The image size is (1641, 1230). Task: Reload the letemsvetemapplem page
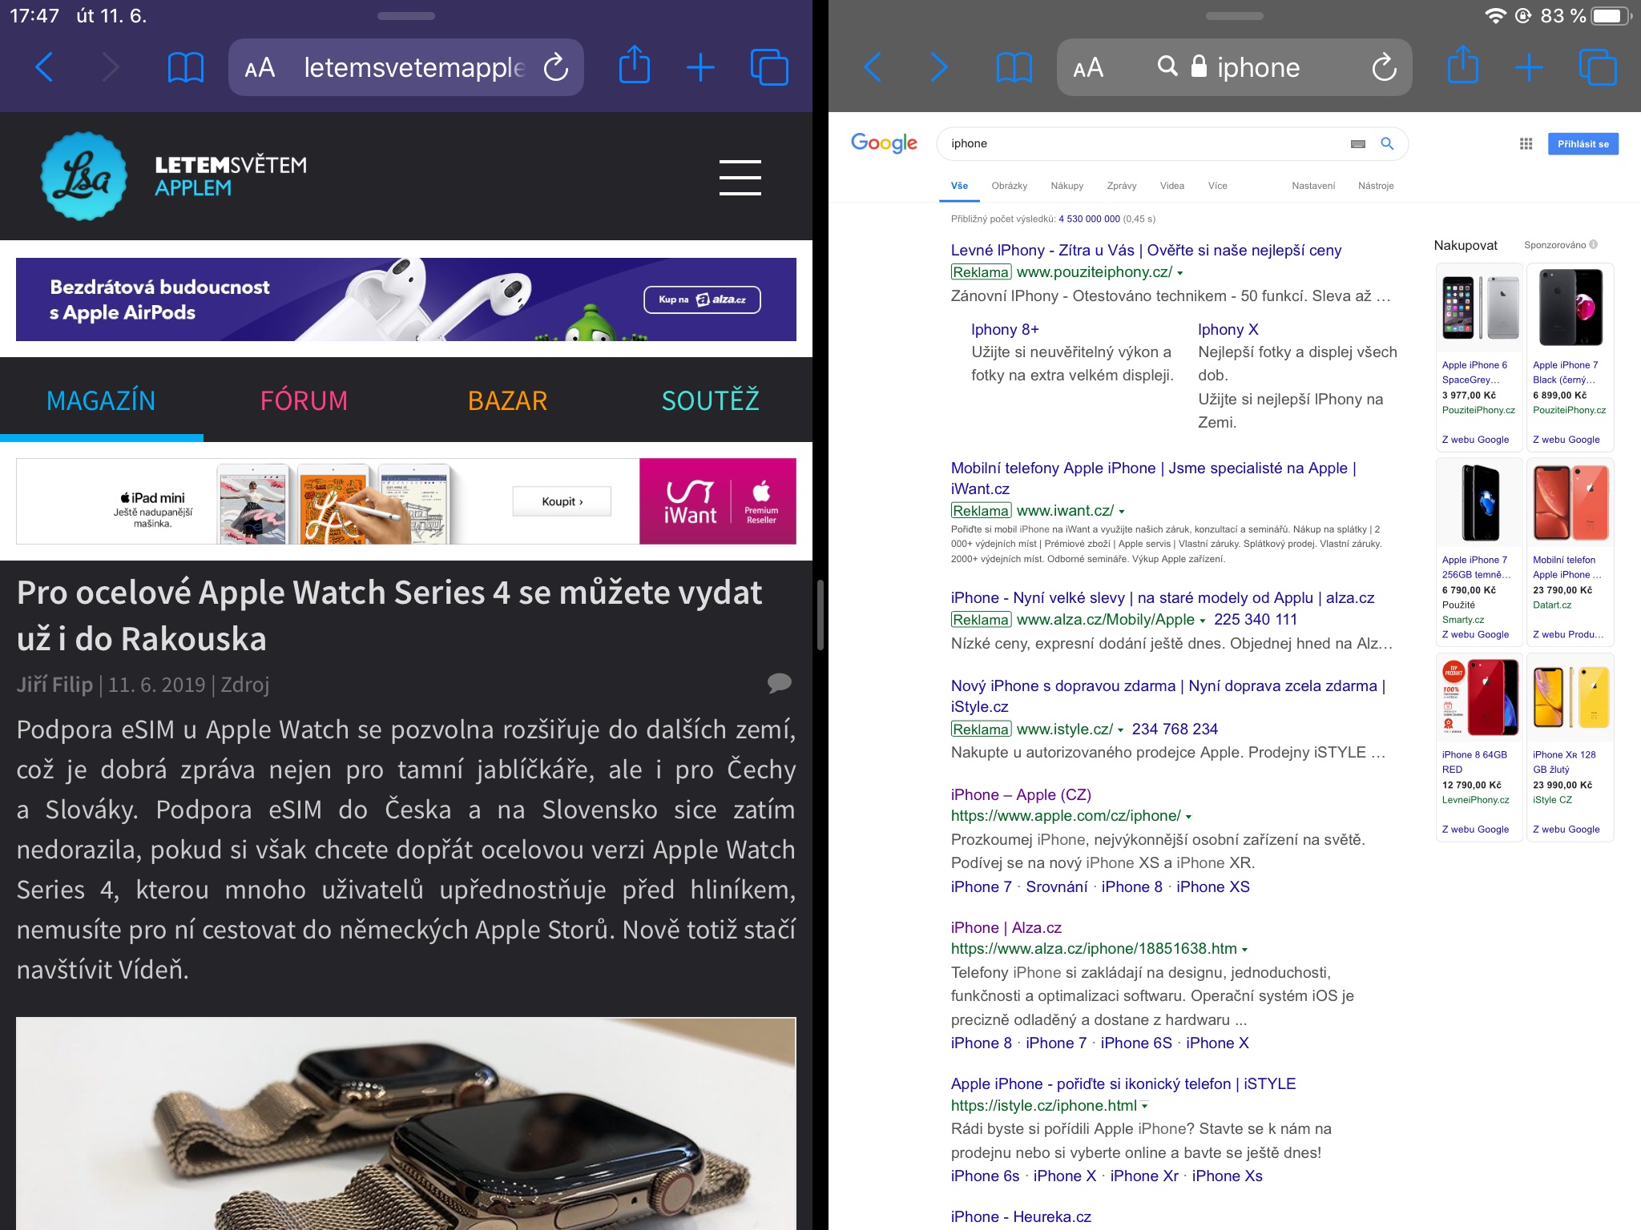(x=556, y=67)
